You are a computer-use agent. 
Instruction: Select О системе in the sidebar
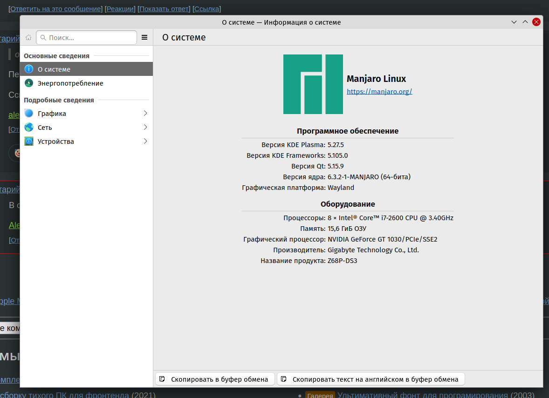87,69
